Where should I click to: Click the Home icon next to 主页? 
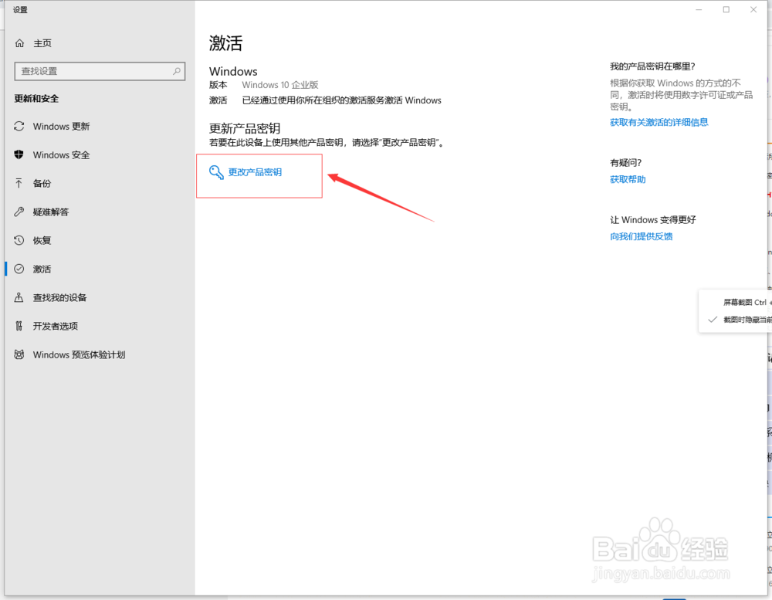[20, 43]
